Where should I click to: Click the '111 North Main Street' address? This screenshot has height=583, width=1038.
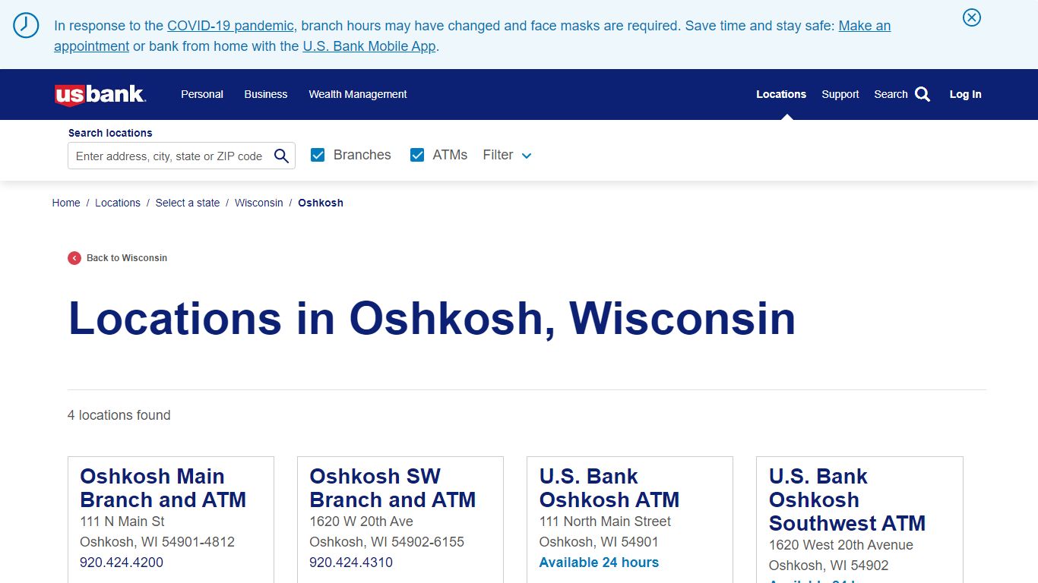[x=606, y=522]
